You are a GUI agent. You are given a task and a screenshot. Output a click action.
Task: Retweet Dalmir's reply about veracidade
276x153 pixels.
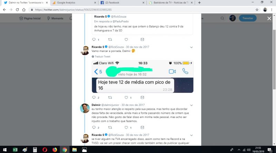(110, 127)
